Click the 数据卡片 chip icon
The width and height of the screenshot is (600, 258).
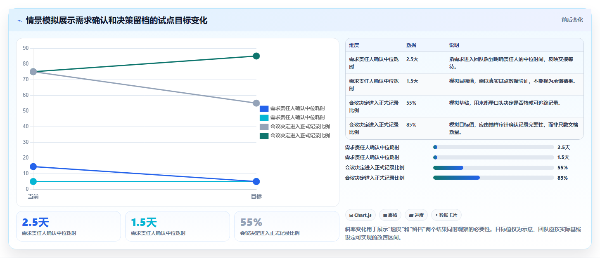(436, 215)
